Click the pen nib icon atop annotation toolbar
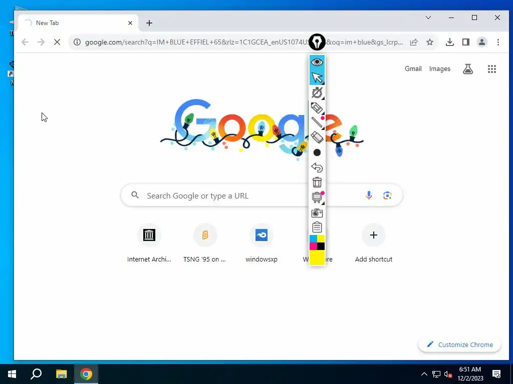This screenshot has width=513, height=384. 317,42
